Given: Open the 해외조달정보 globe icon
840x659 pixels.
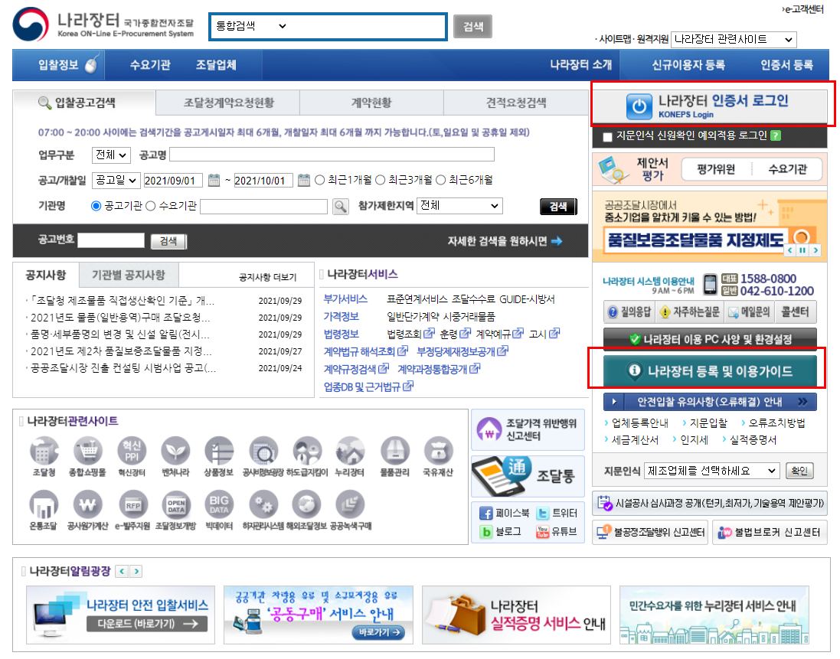Looking at the screenshot, I should 306,504.
